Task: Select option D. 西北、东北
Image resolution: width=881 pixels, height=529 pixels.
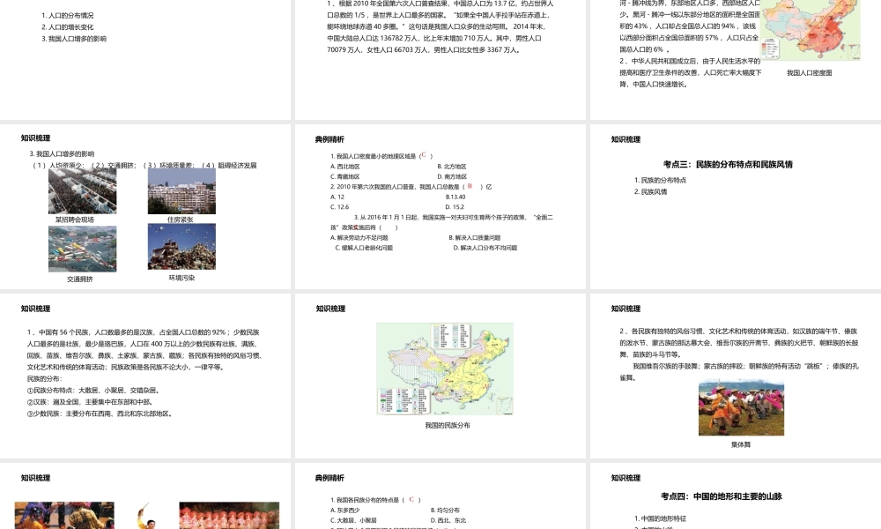Action: 448,520
